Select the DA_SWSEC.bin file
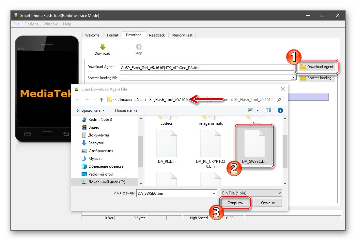Screen dimensions: 356x241 (255, 147)
